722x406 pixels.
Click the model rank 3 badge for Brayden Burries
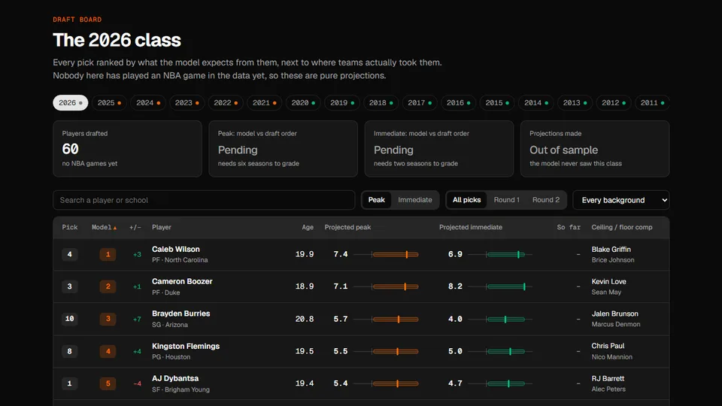tap(108, 319)
